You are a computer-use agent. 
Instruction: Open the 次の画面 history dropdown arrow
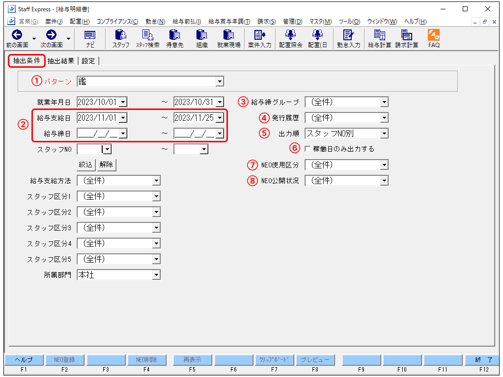coord(68,39)
